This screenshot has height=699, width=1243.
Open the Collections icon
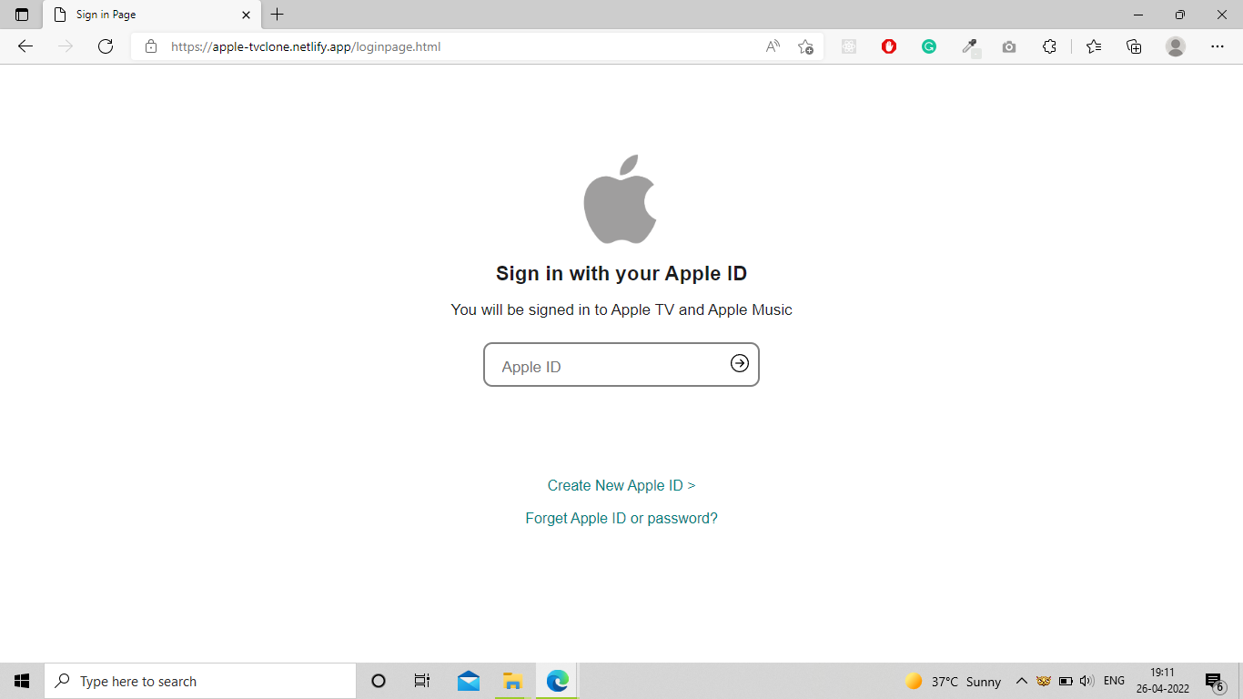pyautogui.click(x=1134, y=46)
